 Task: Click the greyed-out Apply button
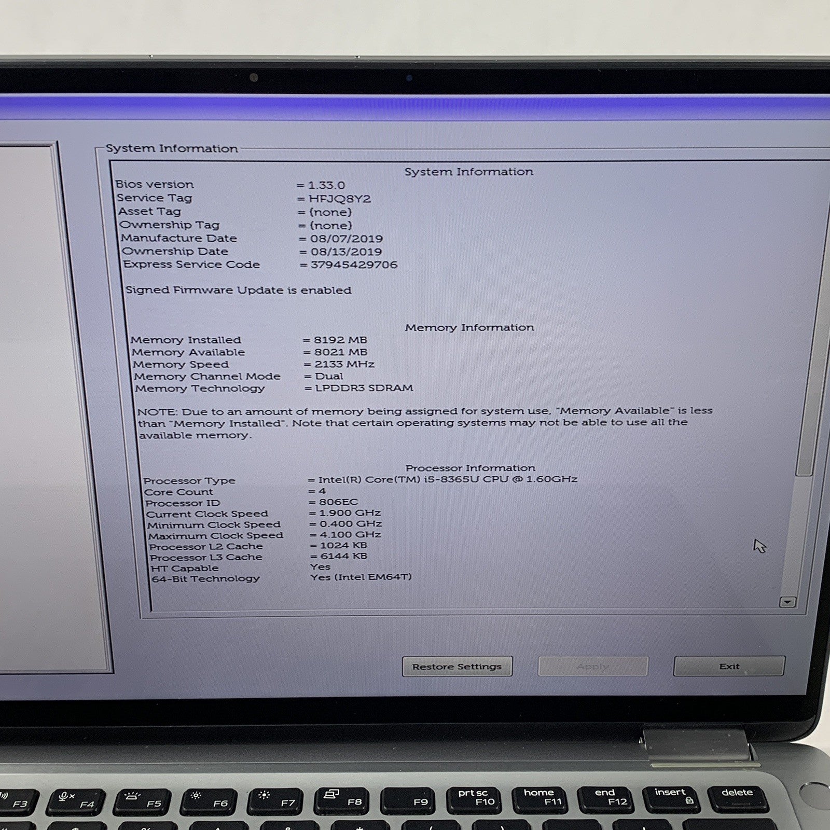[x=592, y=667]
